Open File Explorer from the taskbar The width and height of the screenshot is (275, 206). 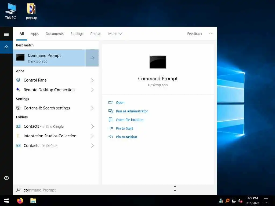(33, 201)
